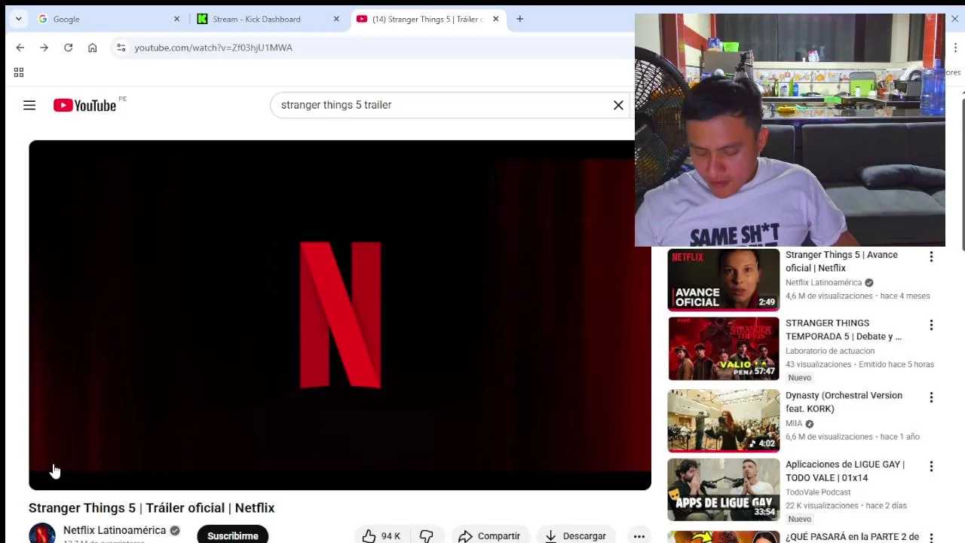Viewport: 965px width, 543px height.
Task: Click the MIIA channel name
Action: tap(794, 424)
